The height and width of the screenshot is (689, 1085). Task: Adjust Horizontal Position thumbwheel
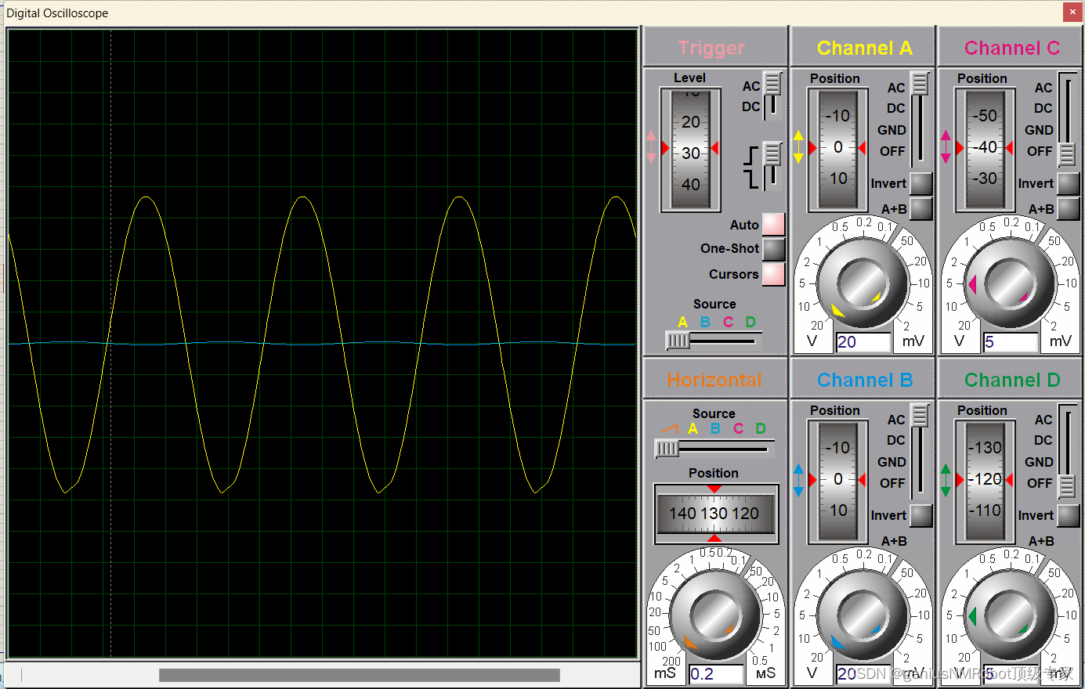coord(716,514)
